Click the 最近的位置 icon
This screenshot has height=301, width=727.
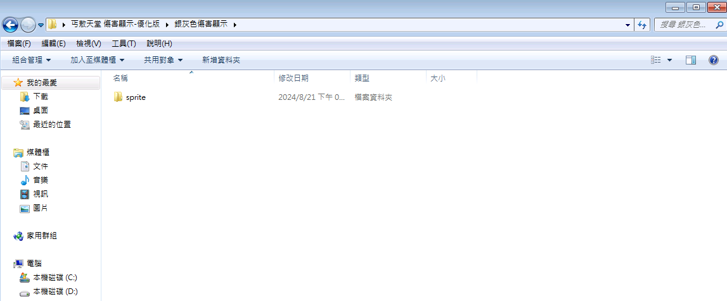pos(25,125)
